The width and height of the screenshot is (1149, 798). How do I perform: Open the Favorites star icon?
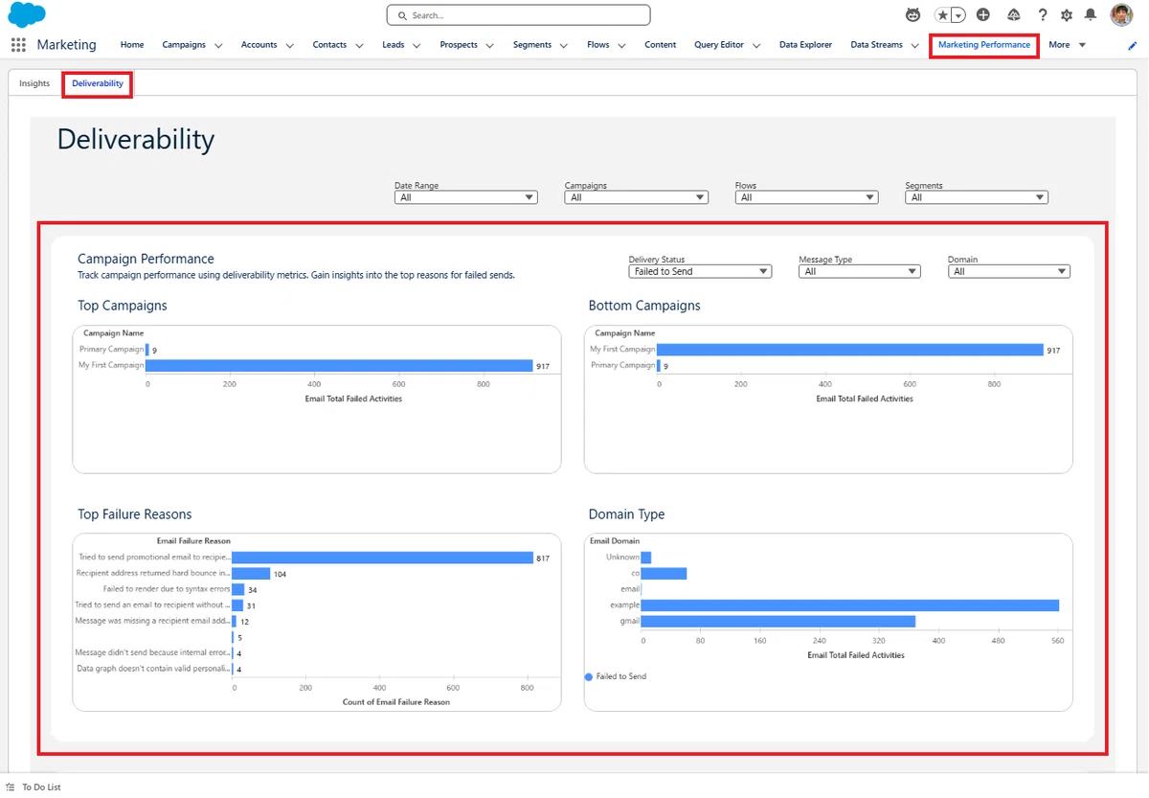pos(943,15)
